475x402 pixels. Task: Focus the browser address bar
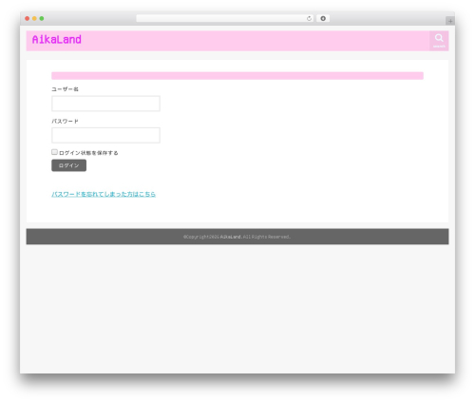[x=224, y=18]
